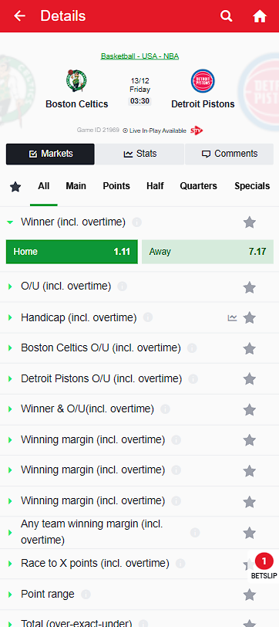
Task: Tap the back arrow in the header
Action: coord(19,16)
